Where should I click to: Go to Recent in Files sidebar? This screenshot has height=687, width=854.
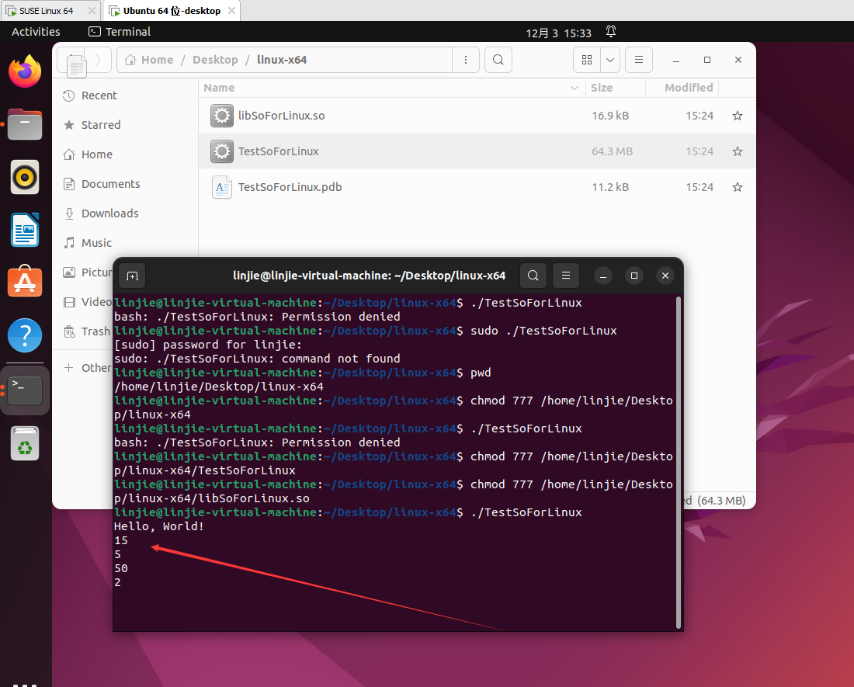pyautogui.click(x=99, y=95)
